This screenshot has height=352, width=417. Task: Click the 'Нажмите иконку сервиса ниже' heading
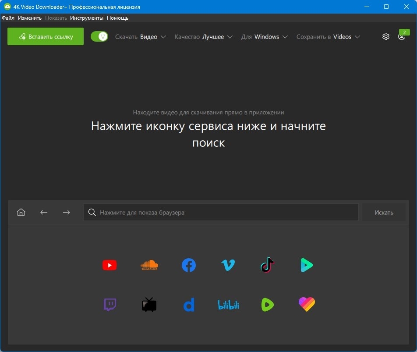[208, 135]
